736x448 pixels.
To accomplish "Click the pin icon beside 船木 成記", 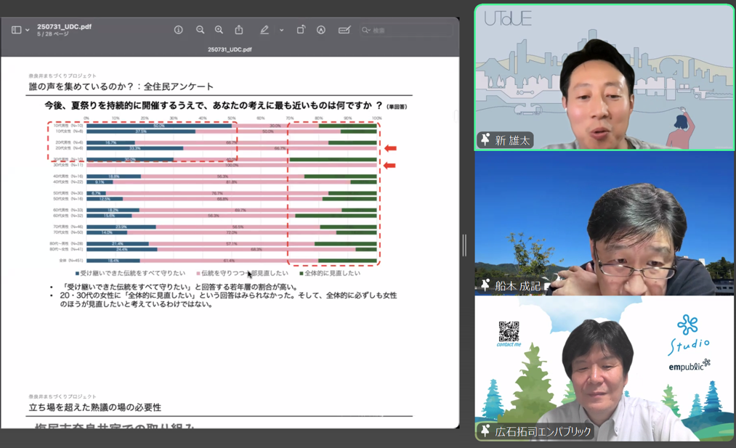I will tap(485, 285).
